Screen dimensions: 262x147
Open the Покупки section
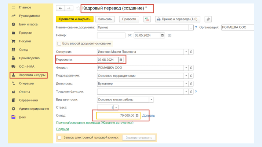[25, 41]
